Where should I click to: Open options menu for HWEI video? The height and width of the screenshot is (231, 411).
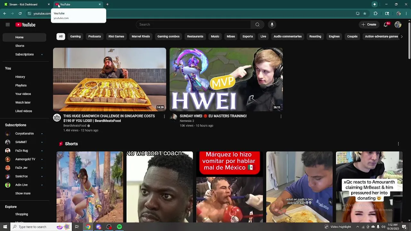pyautogui.click(x=281, y=116)
